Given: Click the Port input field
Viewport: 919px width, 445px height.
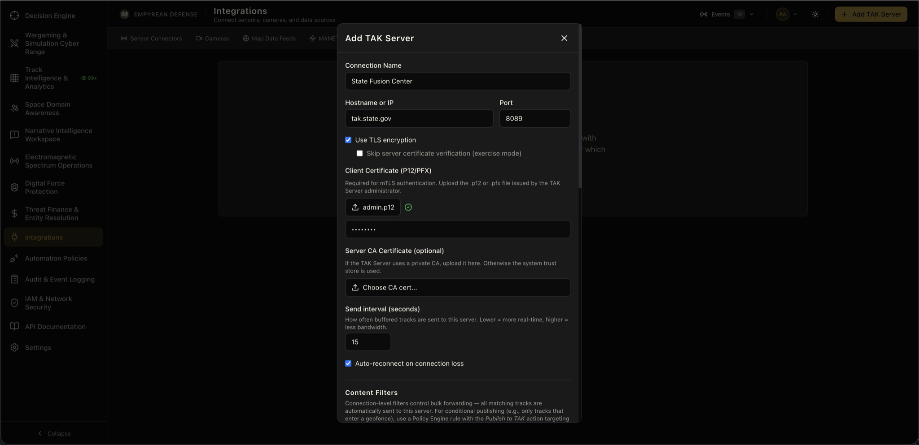Looking at the screenshot, I should (x=535, y=119).
